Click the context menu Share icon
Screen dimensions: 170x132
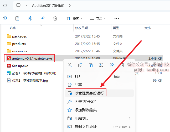pos(112,65)
